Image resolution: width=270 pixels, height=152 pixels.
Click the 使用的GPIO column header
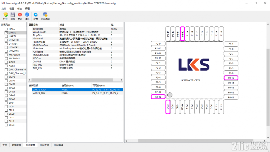click(76, 85)
